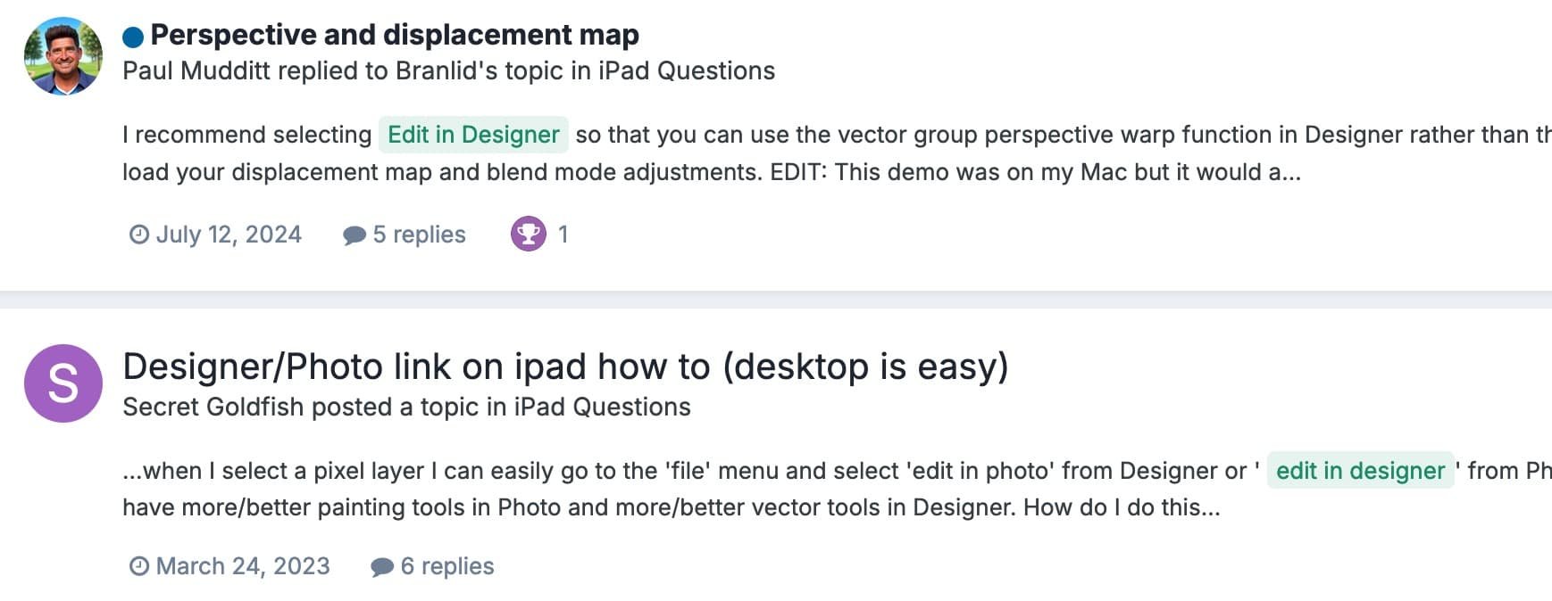The image size is (1552, 601).
Task: Go to iPad Questions forum from Secret Goldfish's post
Action: [602, 407]
